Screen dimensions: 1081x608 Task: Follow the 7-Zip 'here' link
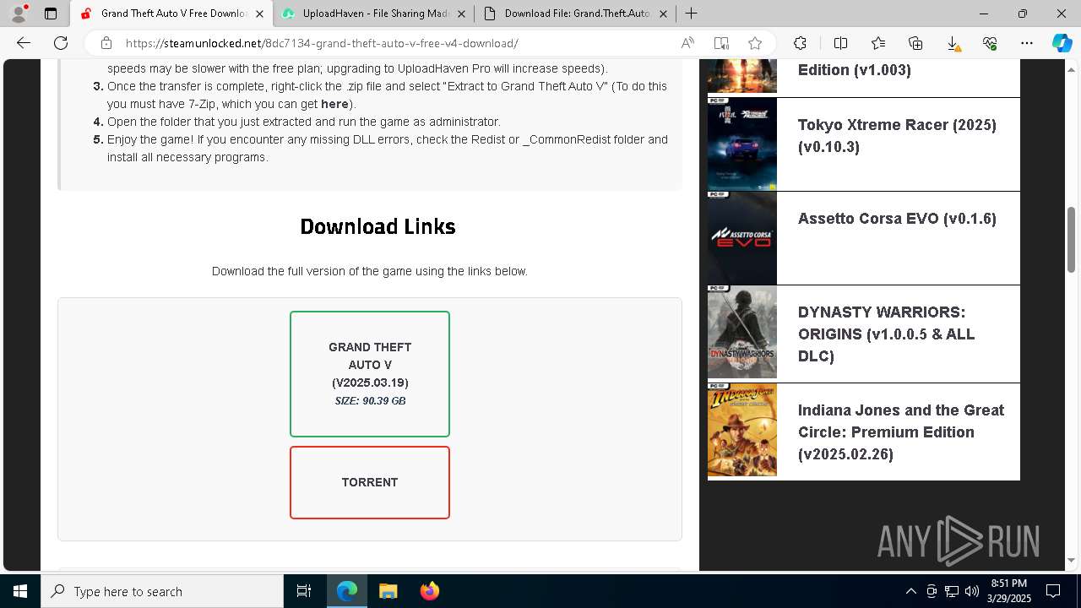pyautogui.click(x=334, y=104)
